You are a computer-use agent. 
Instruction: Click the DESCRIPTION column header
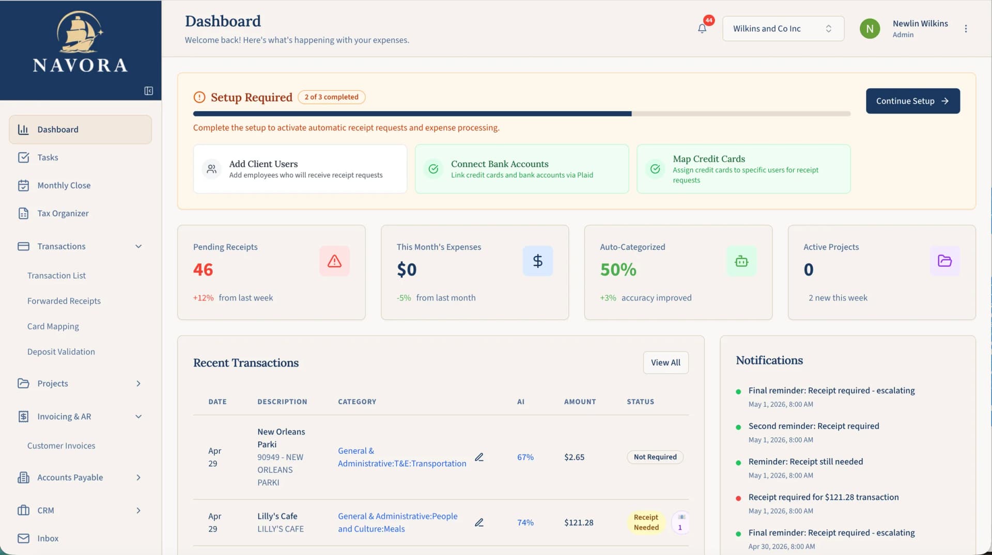(x=282, y=402)
